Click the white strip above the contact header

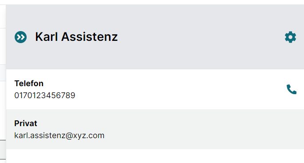(x=152, y=2)
